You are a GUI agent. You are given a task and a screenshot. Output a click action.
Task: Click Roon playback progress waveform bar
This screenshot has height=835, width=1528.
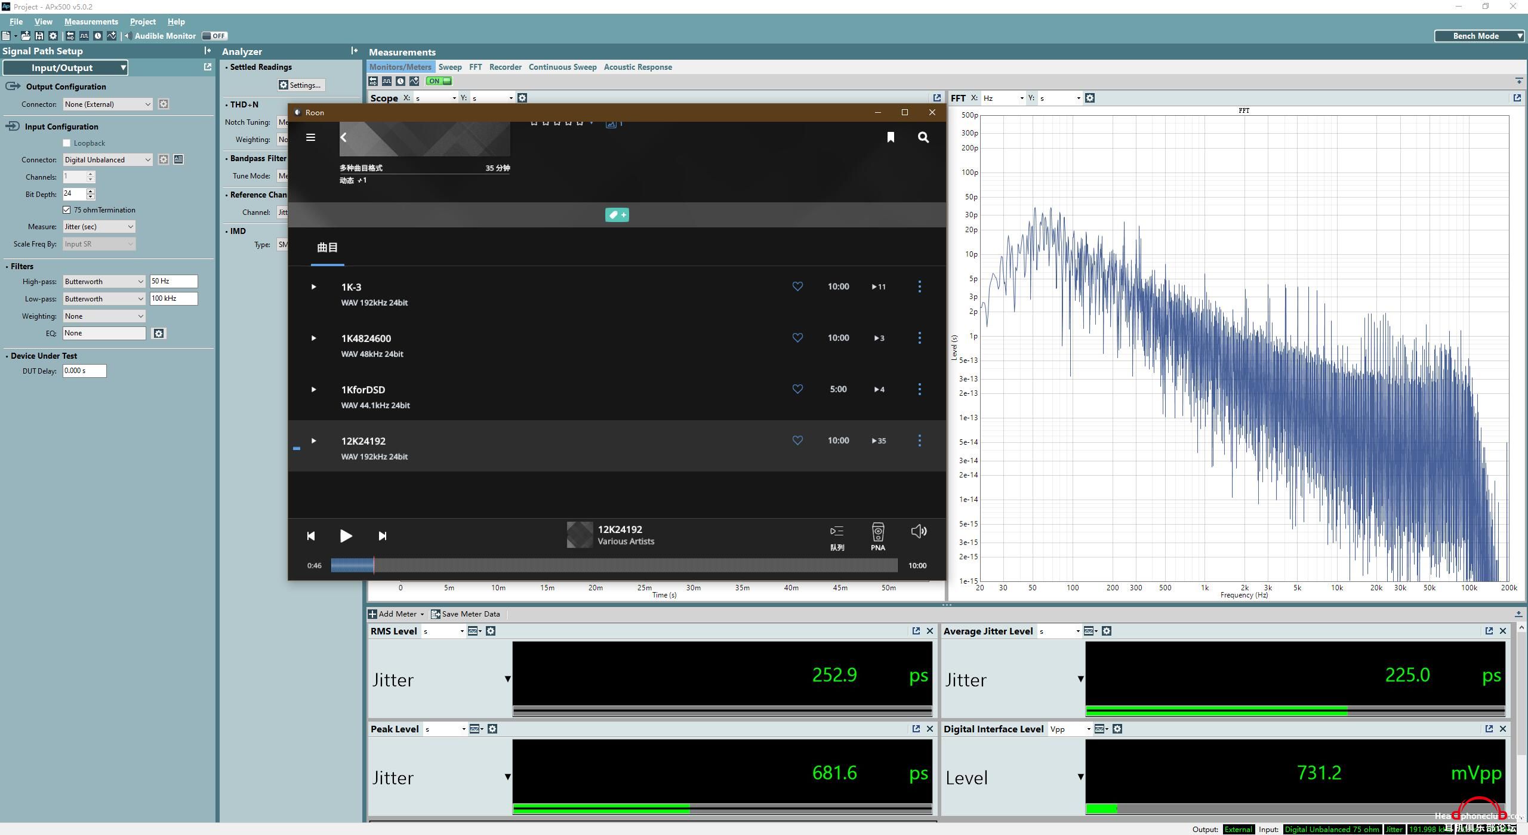(x=614, y=565)
